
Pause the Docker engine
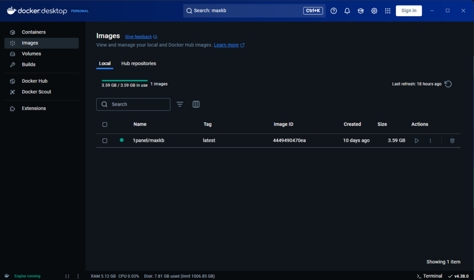(67, 276)
